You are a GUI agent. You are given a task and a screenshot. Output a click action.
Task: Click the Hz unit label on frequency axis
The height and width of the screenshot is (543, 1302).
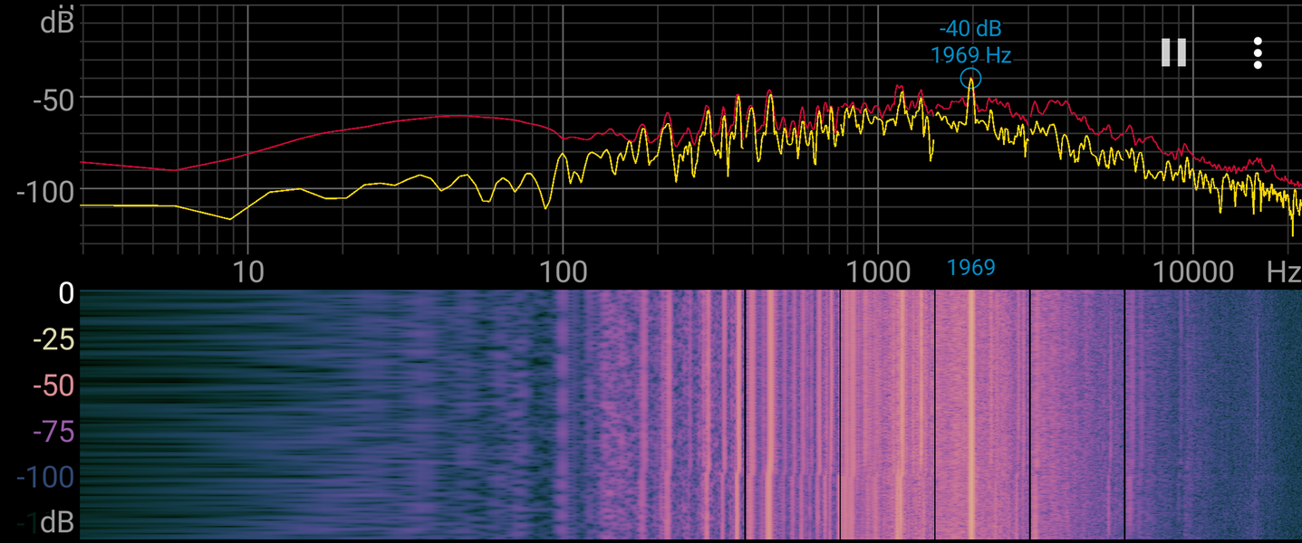tap(1284, 271)
